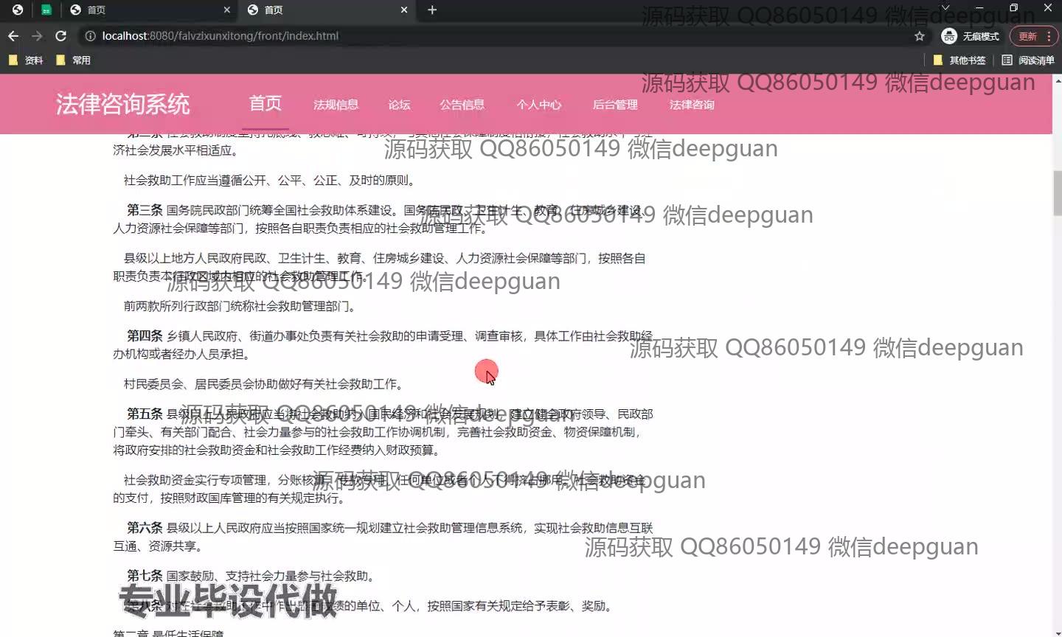Expand the 常用 bookmarks folder

click(x=74, y=60)
